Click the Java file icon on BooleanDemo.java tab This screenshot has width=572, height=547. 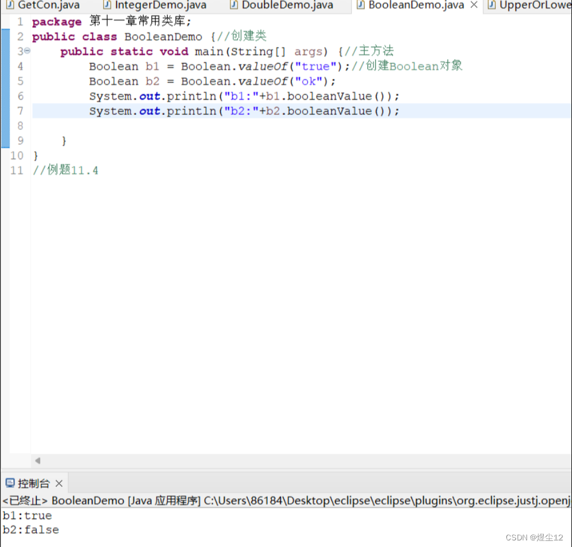361,5
